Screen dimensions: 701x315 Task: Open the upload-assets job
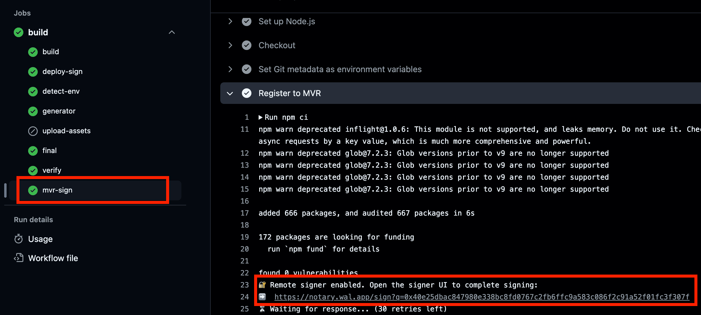coord(66,131)
